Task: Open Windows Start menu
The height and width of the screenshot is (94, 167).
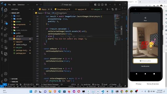Action: [31, 91]
